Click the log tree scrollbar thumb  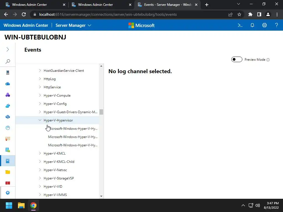(x=101, y=112)
